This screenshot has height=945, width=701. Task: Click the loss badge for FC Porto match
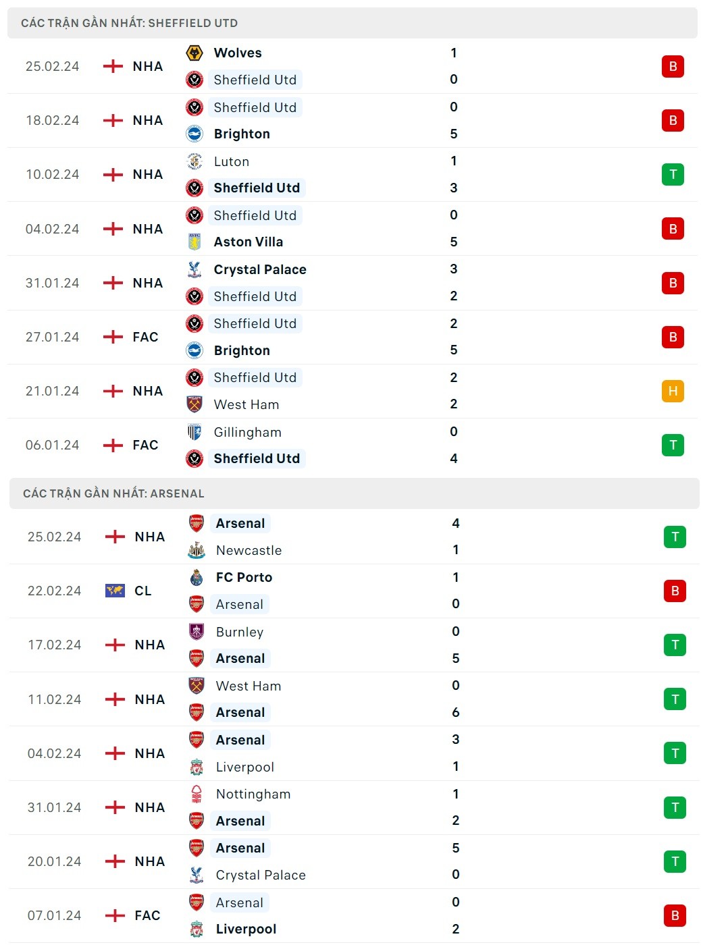(675, 591)
